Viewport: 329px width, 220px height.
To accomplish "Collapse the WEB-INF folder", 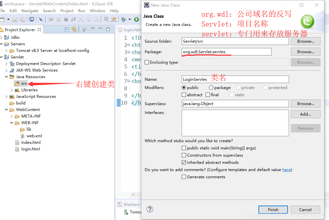I will 11,123.
